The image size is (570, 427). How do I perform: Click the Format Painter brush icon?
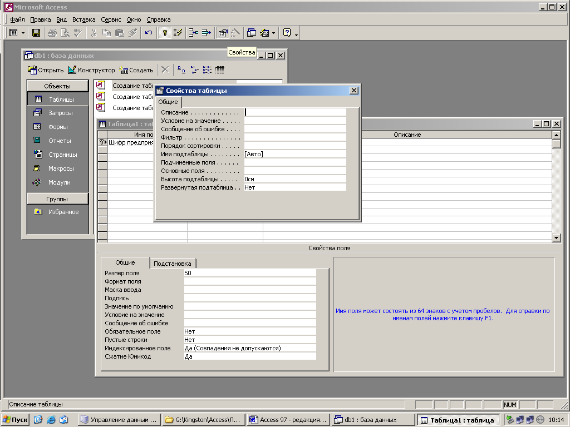(132, 33)
